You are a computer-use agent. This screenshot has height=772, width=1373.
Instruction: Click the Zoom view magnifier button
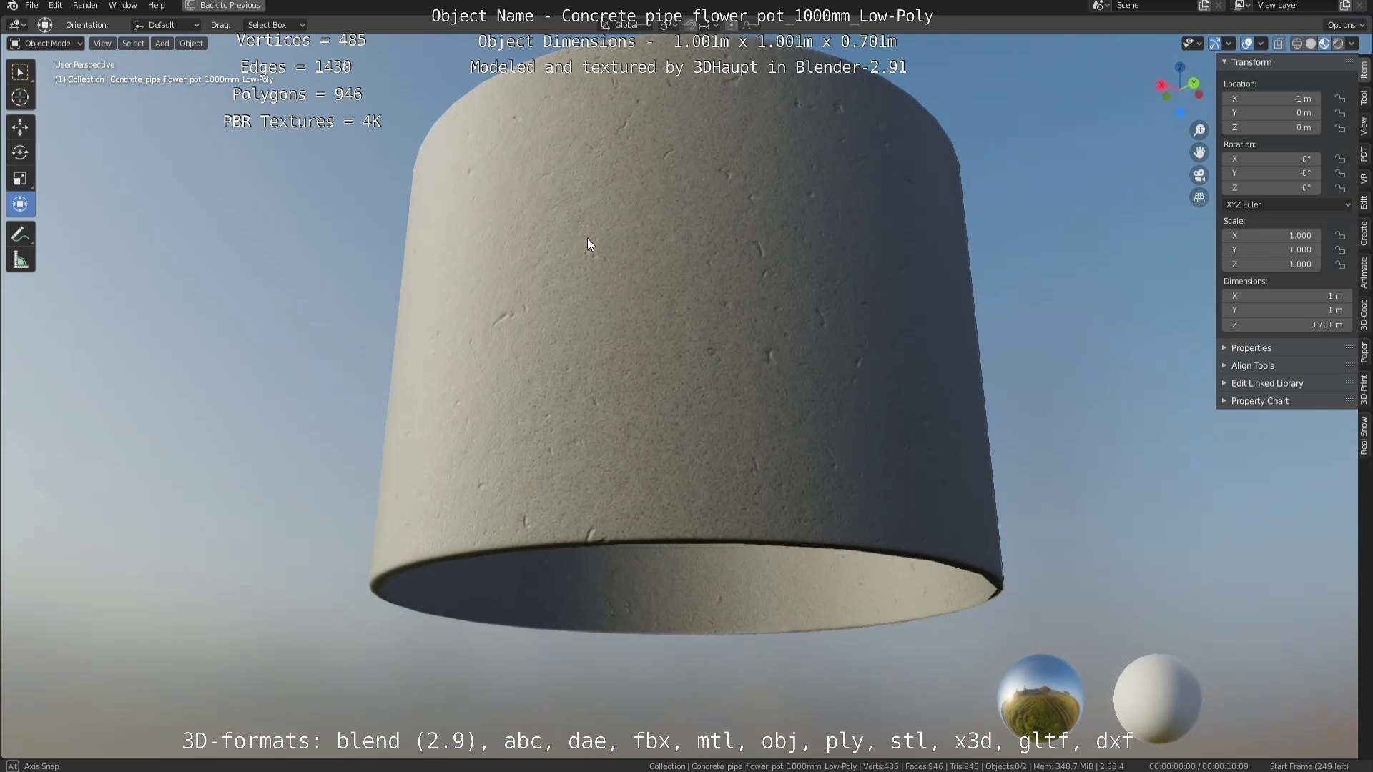point(1199,130)
